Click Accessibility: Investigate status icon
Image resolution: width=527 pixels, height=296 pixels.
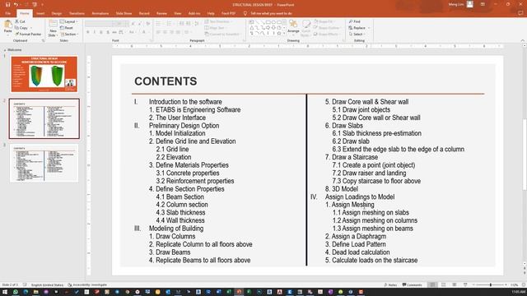(87, 285)
